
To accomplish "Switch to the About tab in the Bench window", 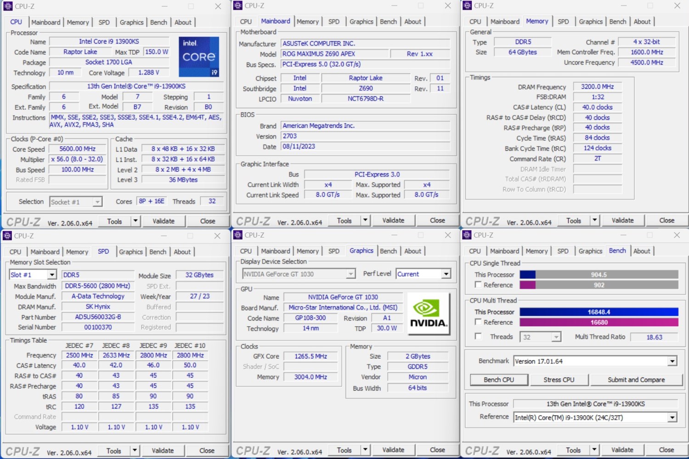I will click(x=642, y=251).
